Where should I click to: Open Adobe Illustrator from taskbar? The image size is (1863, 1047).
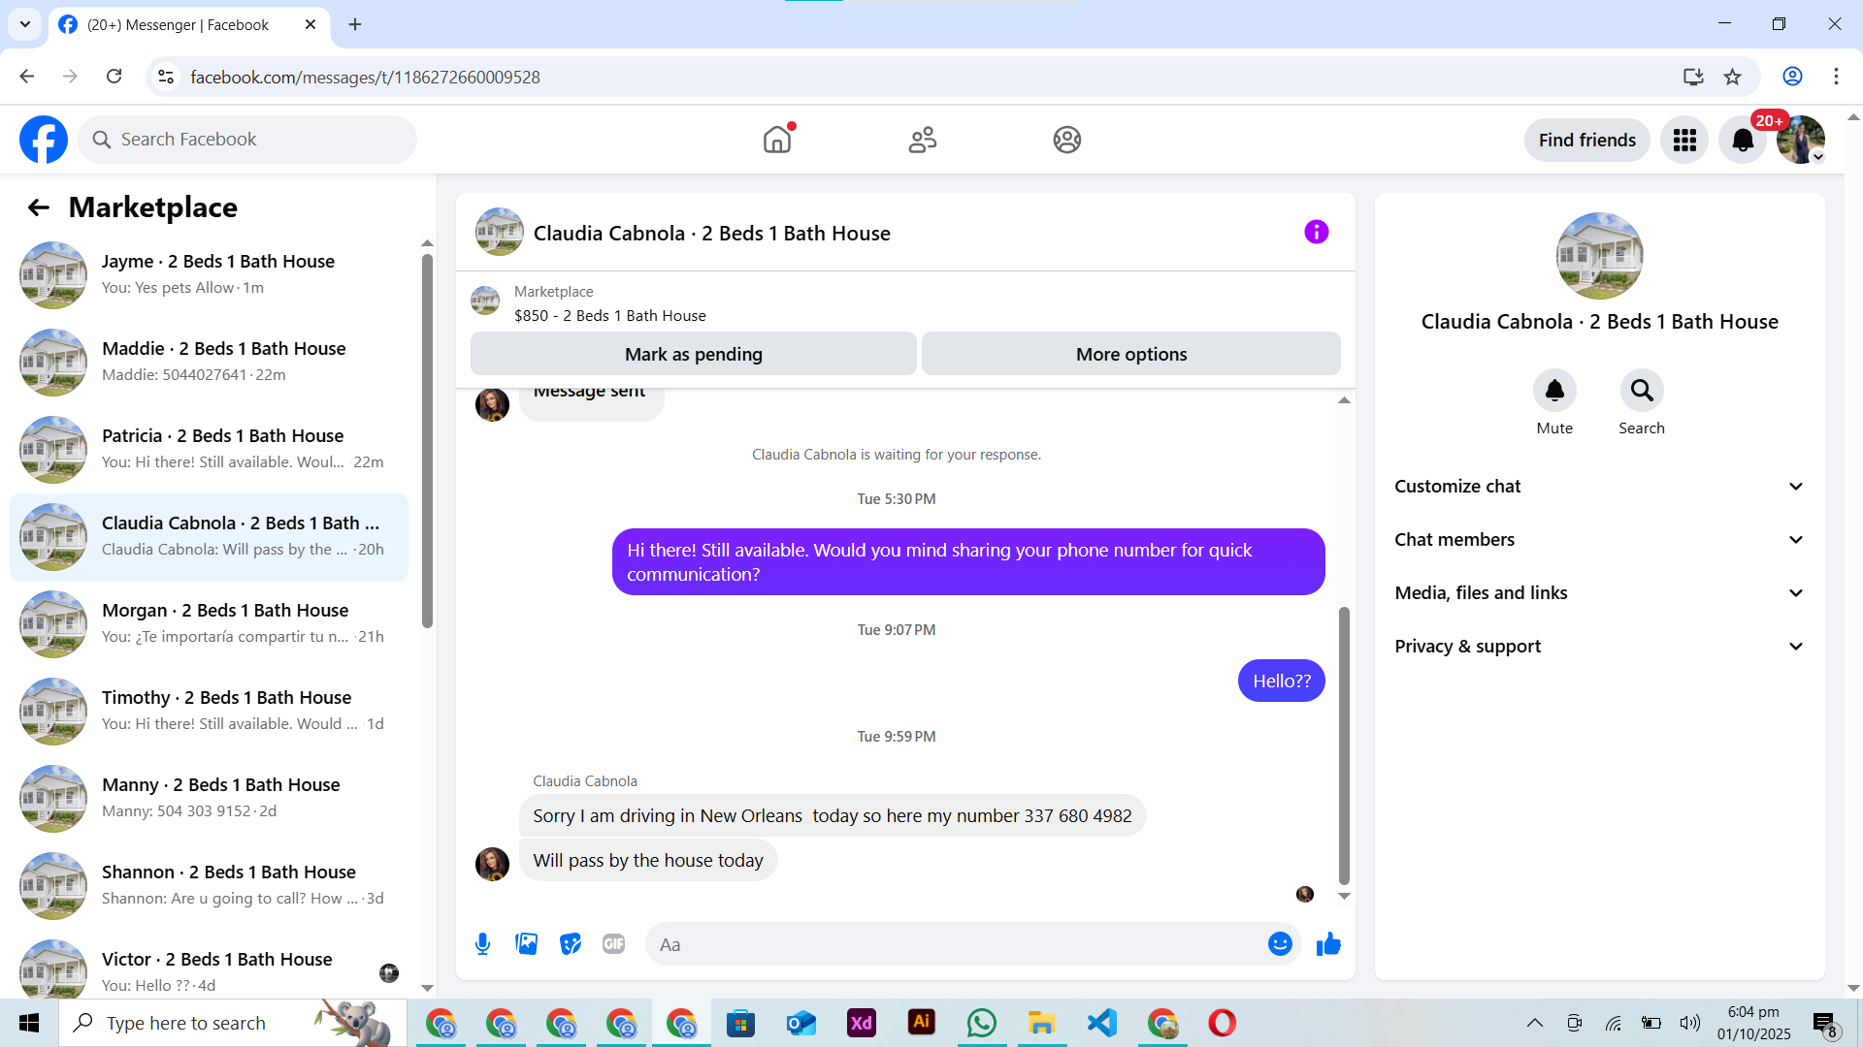(x=921, y=1023)
